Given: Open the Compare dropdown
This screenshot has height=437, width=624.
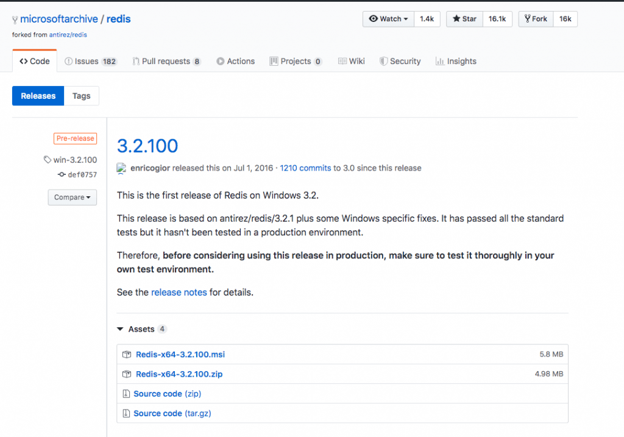Looking at the screenshot, I should click(73, 197).
